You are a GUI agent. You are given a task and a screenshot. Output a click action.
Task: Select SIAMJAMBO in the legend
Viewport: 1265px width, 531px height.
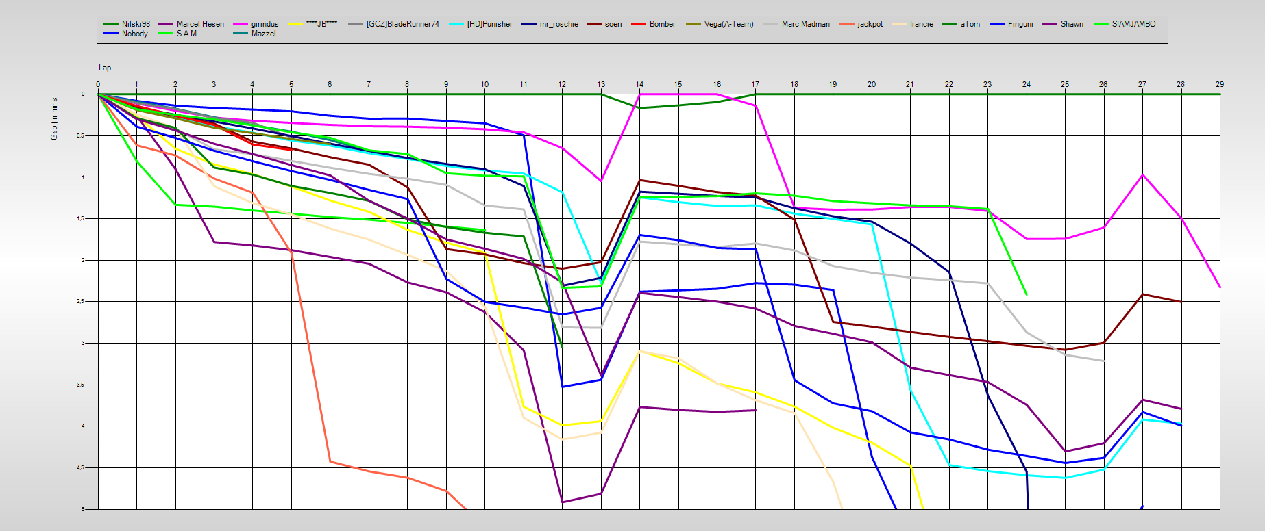1133,24
